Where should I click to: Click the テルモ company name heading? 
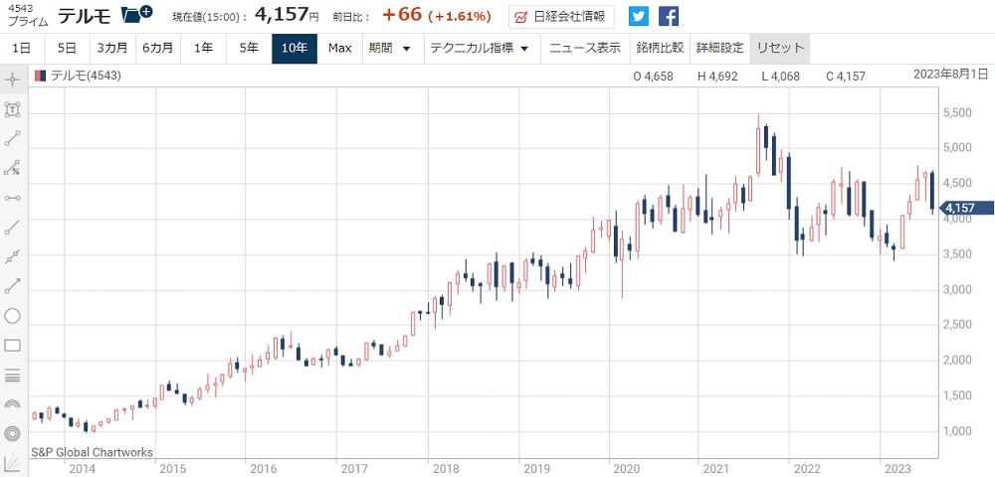(85, 17)
